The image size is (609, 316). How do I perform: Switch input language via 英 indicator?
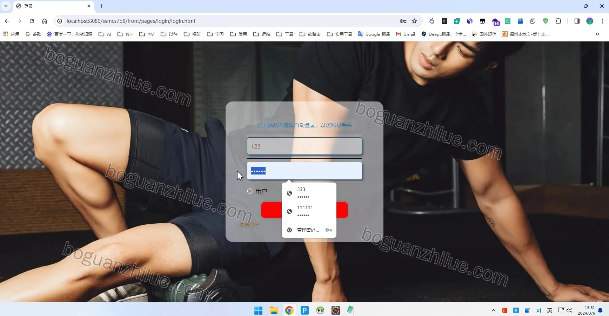tap(550, 310)
